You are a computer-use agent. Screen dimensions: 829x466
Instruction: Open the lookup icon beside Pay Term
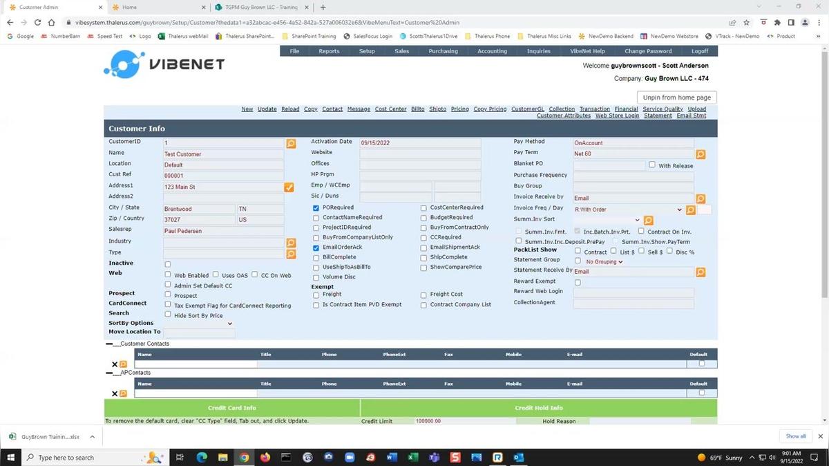pyautogui.click(x=701, y=154)
